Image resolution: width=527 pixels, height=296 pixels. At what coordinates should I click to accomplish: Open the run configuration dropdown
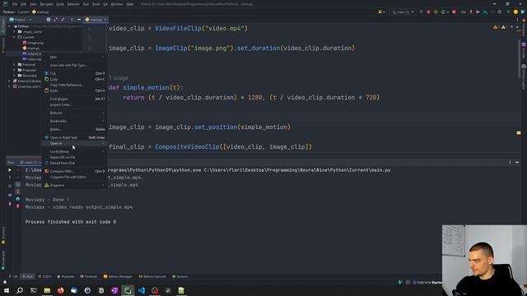click(403, 12)
